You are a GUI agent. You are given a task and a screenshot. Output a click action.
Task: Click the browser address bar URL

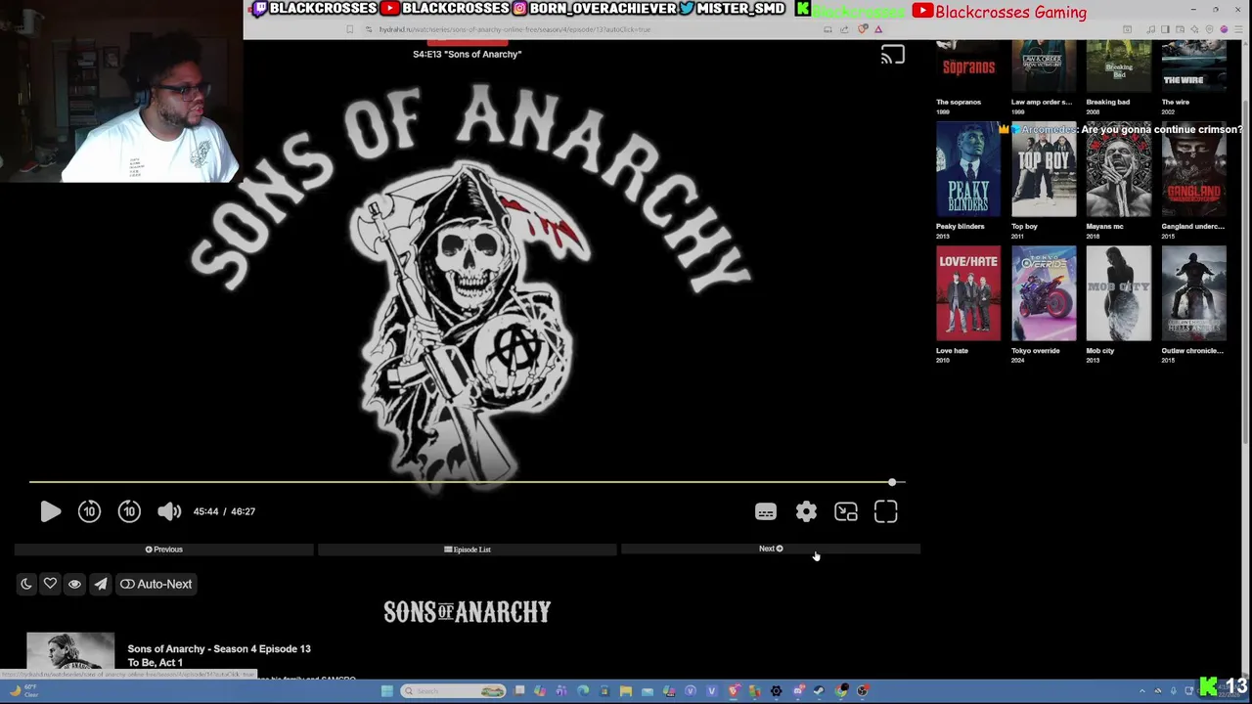[515, 29]
